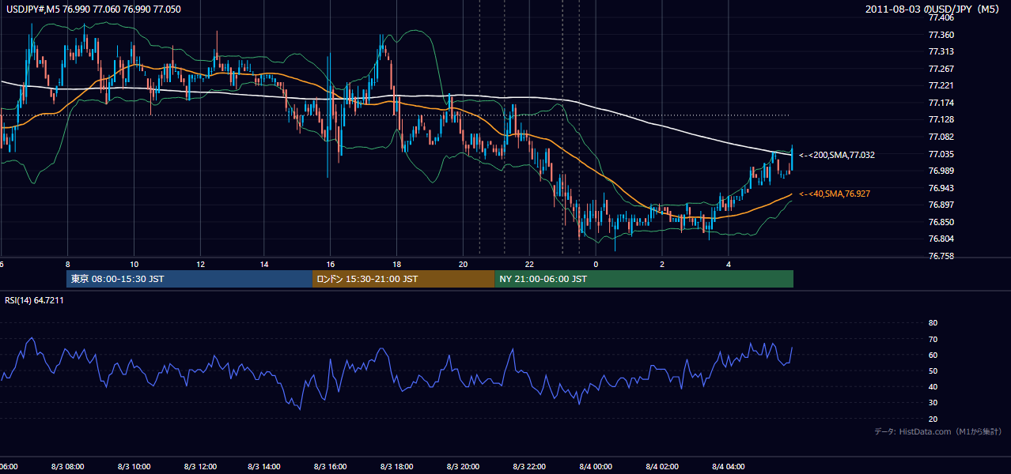Click the '2011-08-03 のUSD/JPY (M5)' chart title
Screen dimensions: 1011x474
pos(933,9)
